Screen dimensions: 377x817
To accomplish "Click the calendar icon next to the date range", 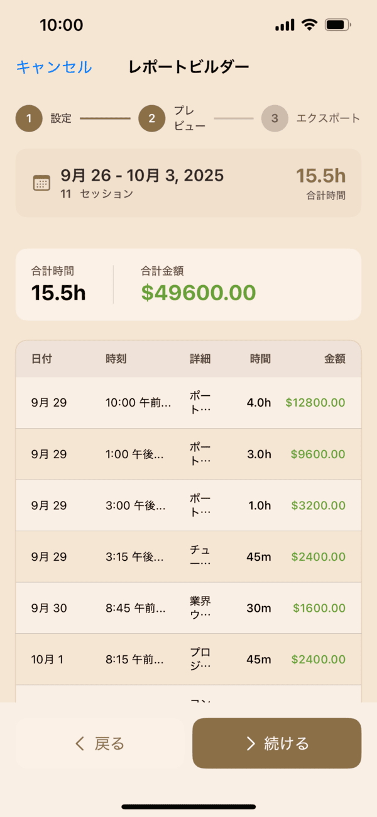I will tap(41, 183).
